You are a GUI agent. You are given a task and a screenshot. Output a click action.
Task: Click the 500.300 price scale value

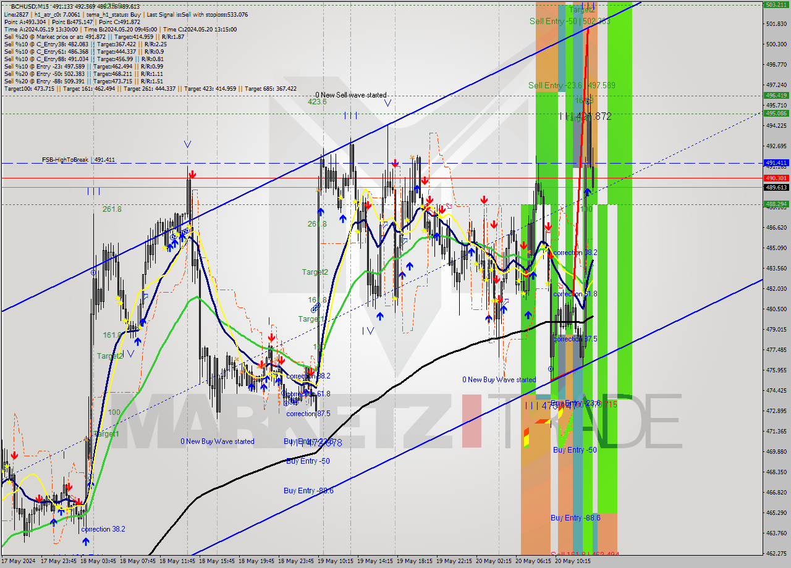click(x=776, y=44)
